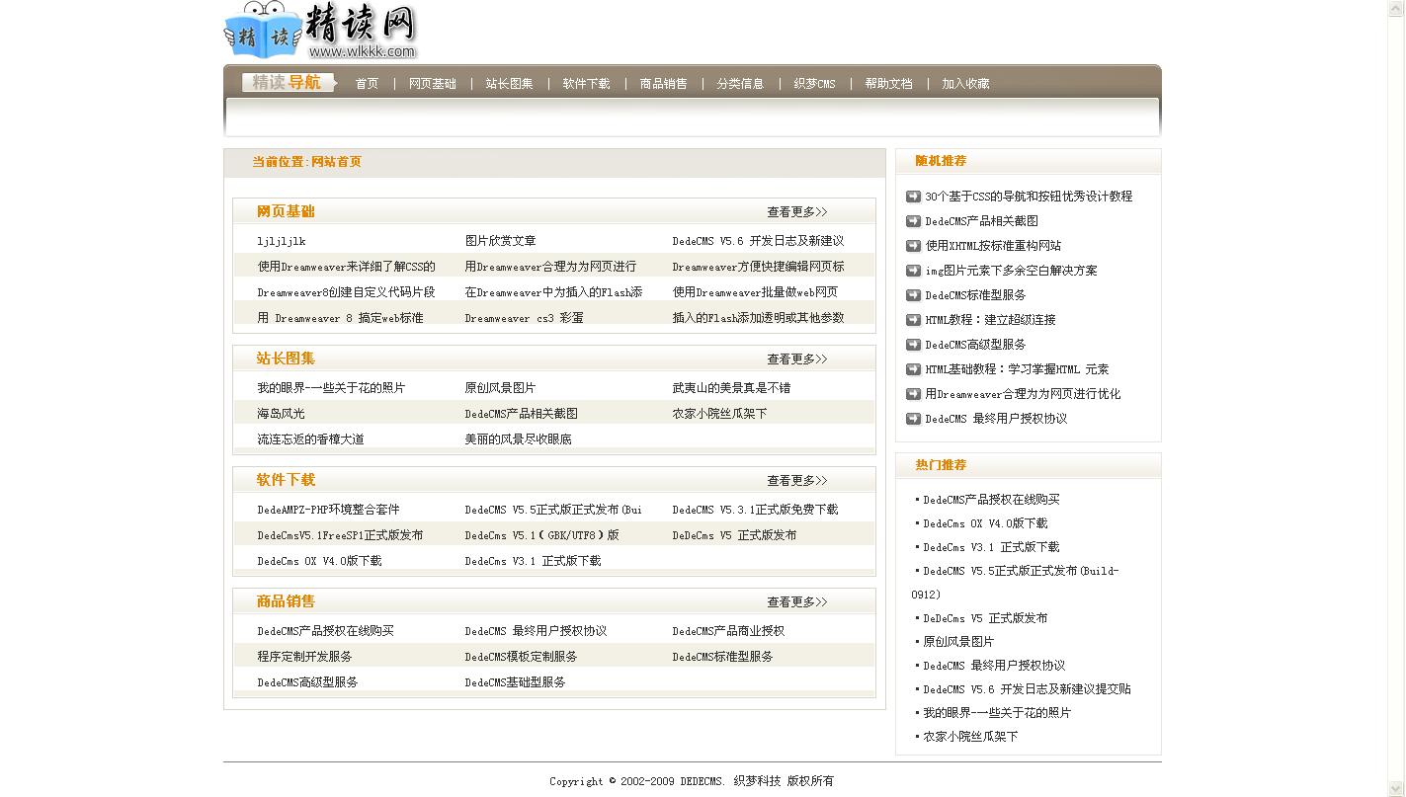Open DedeCms OX V4.0版下载 in 软件下载
1406x797 pixels.
(x=319, y=561)
